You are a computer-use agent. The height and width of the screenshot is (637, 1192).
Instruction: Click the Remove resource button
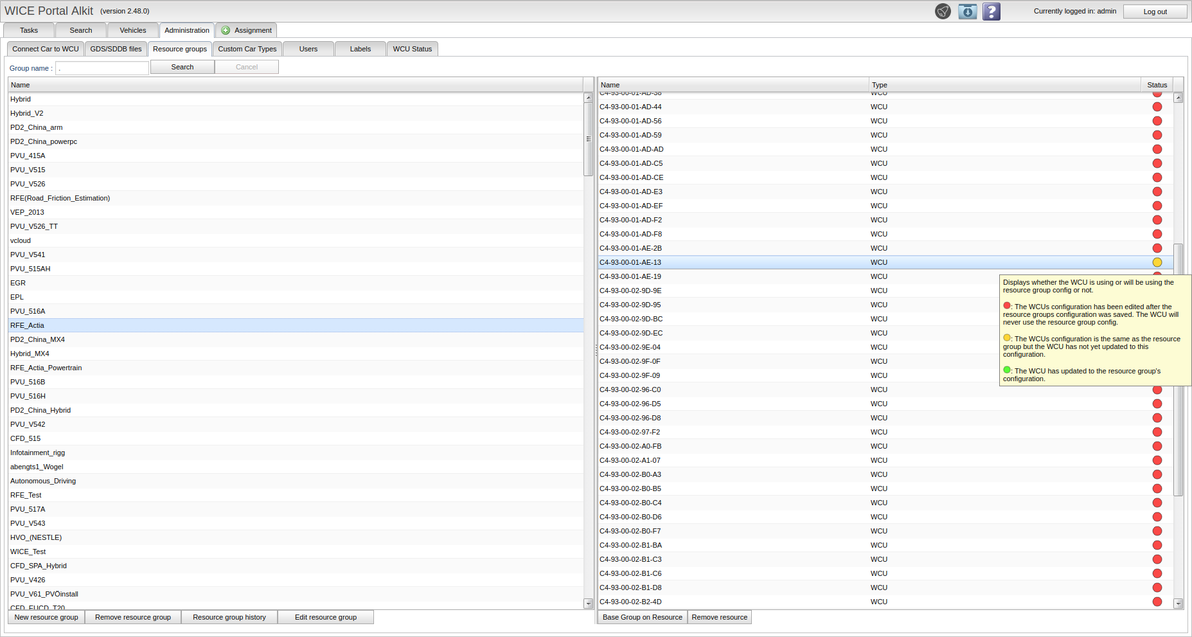719,617
